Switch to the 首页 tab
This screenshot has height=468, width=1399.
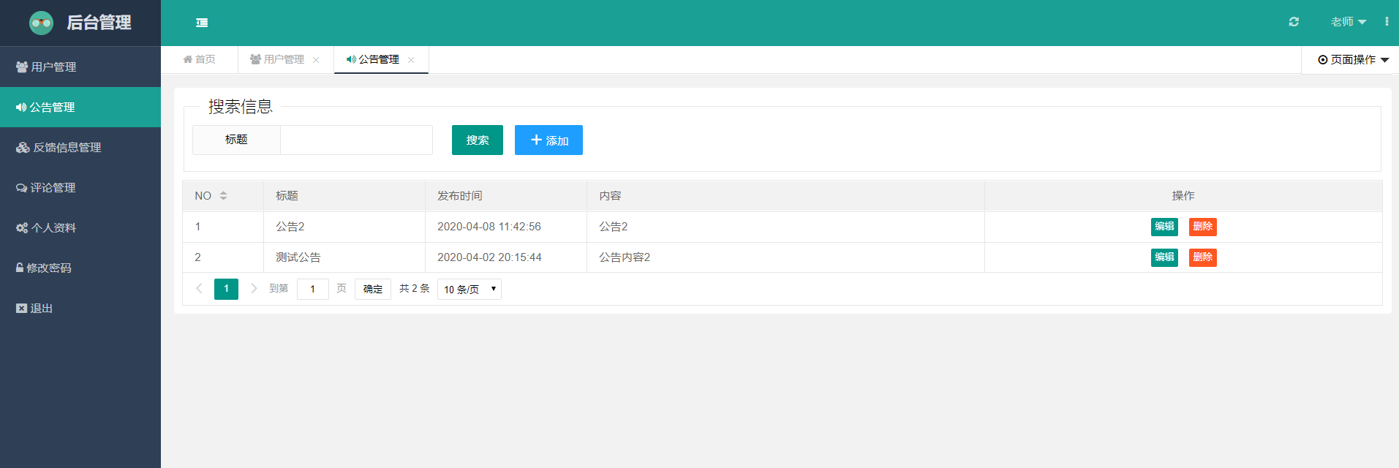(200, 59)
